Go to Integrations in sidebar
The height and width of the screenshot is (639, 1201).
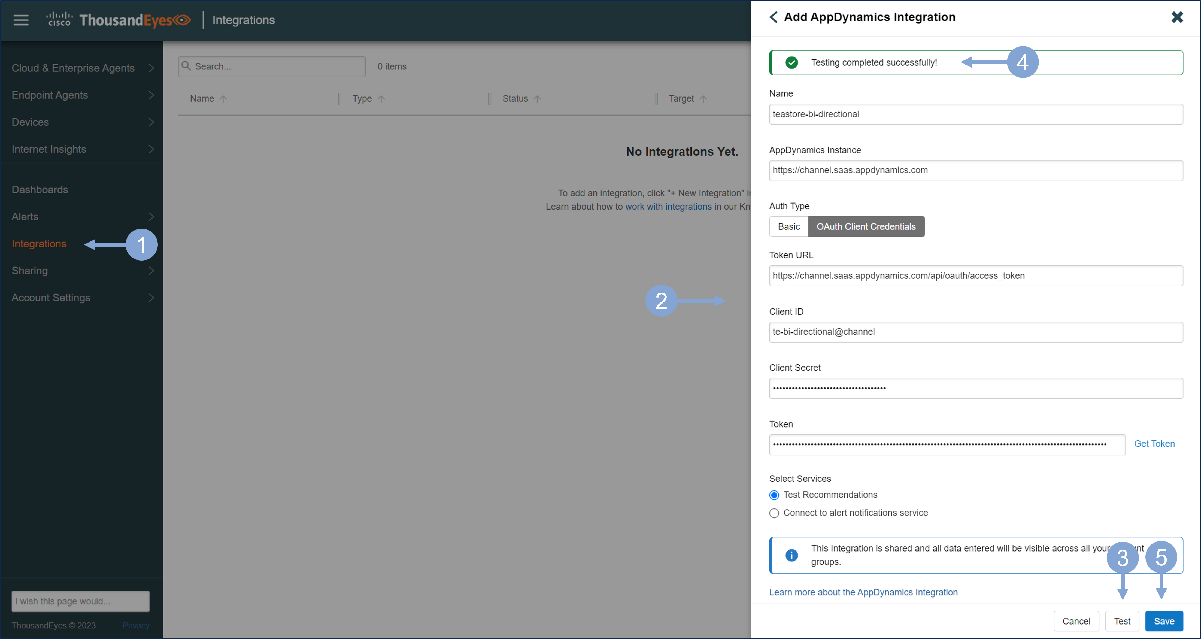pyautogui.click(x=39, y=243)
